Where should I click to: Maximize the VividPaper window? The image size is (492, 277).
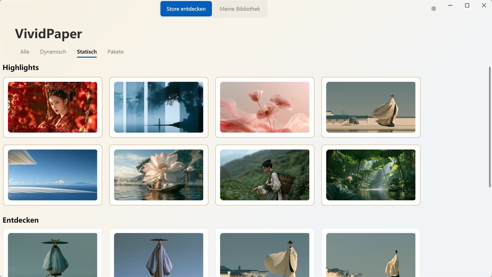[x=467, y=6]
